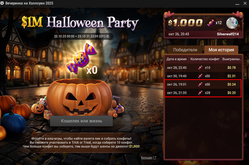Screen dimensions: 249x165
Task: Click Silverwolf214's wolf avatar
Action: [232, 23]
